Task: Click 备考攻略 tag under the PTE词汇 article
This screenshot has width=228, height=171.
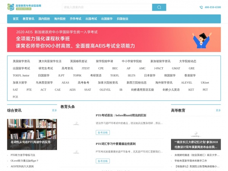Action: [103, 161]
